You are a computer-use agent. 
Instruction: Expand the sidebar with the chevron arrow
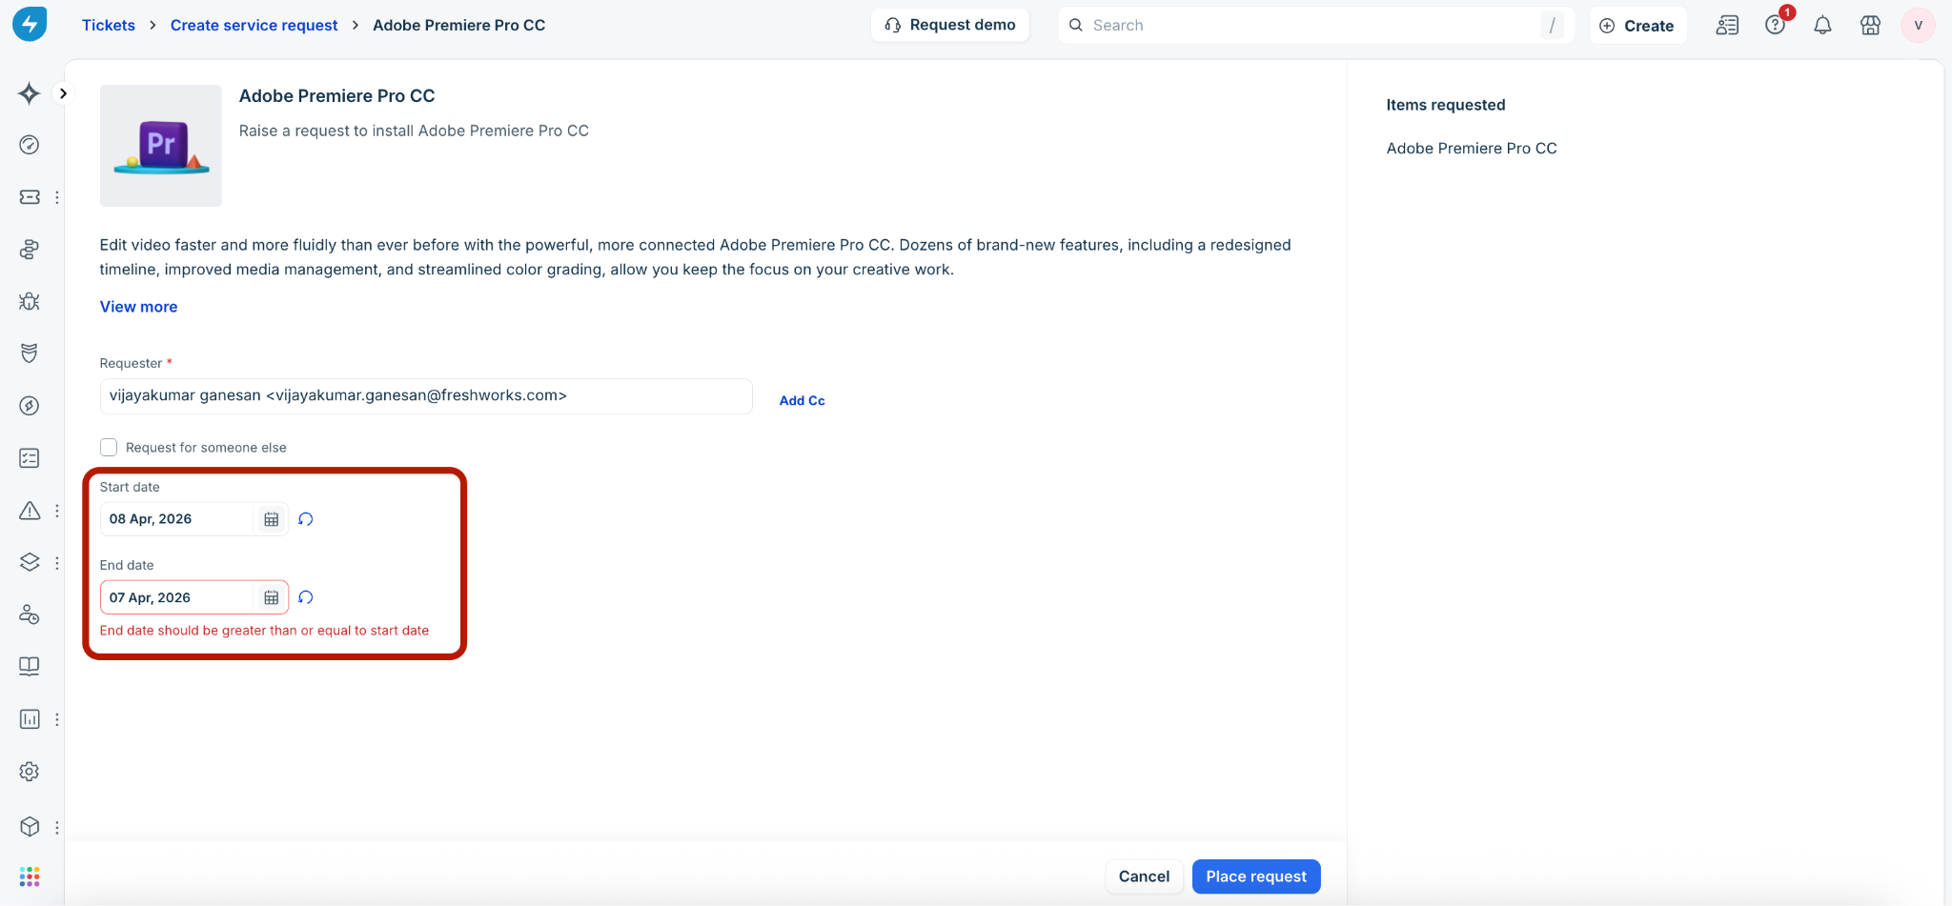coord(63,93)
